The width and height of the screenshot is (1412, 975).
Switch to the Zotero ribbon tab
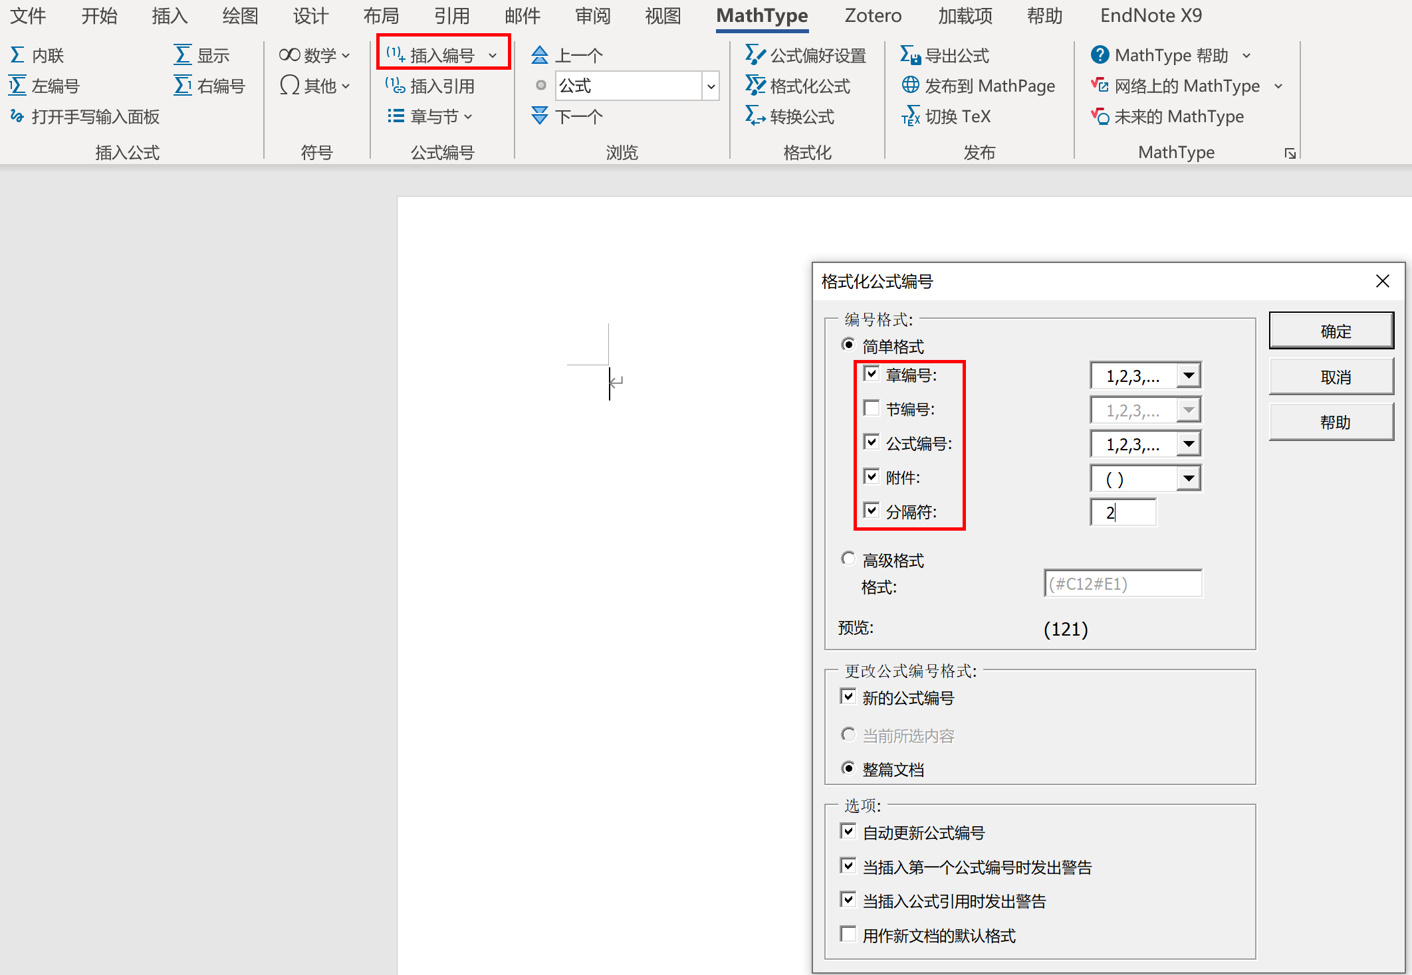coord(873,16)
